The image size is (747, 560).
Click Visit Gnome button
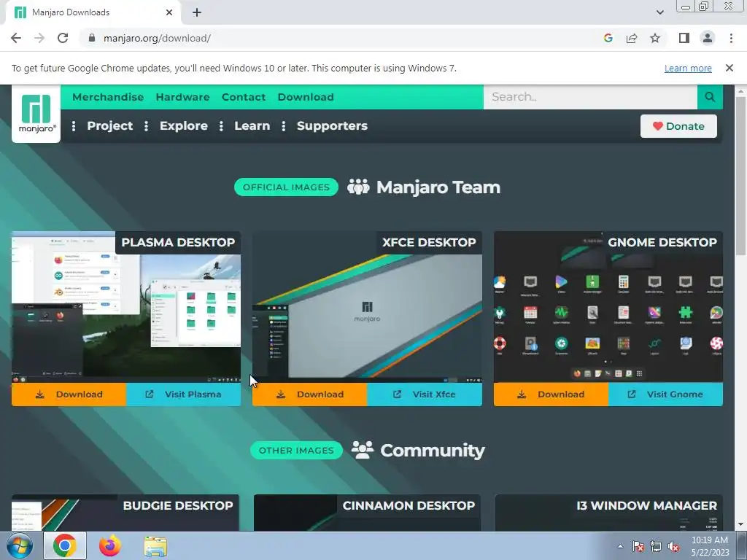coord(665,394)
